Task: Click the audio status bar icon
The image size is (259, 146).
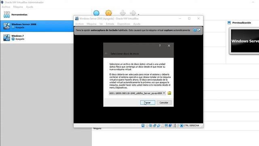Action: coord(151,125)
